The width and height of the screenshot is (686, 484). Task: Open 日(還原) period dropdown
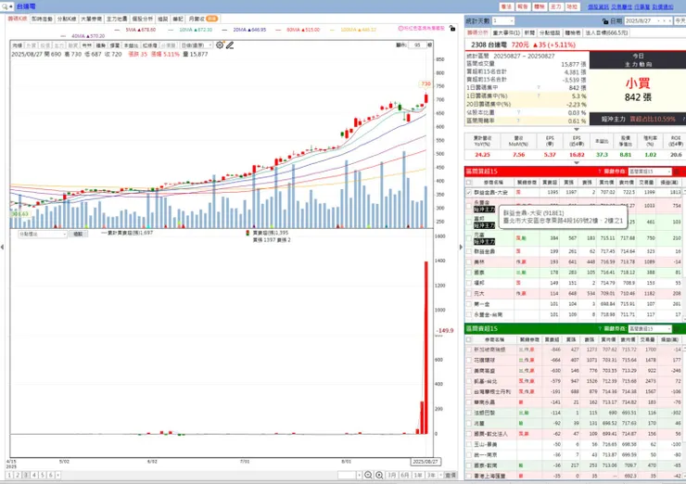coord(197,45)
